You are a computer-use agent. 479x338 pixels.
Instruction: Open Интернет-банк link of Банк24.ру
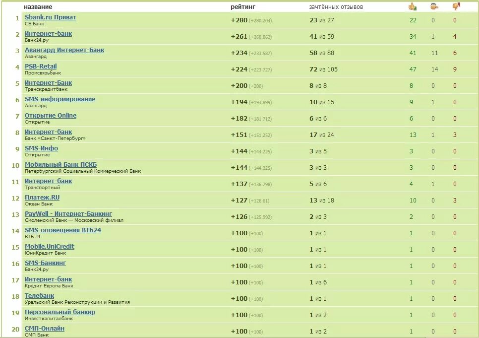click(x=48, y=34)
